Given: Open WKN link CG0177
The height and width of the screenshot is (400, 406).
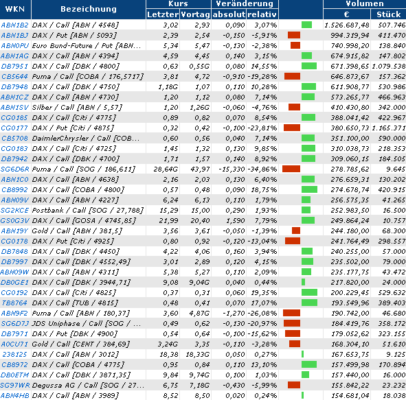Looking at the screenshot, I should pyautogui.click(x=14, y=128).
